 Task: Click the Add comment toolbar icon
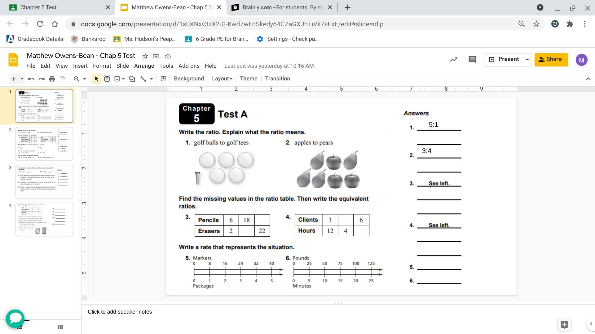point(163,79)
